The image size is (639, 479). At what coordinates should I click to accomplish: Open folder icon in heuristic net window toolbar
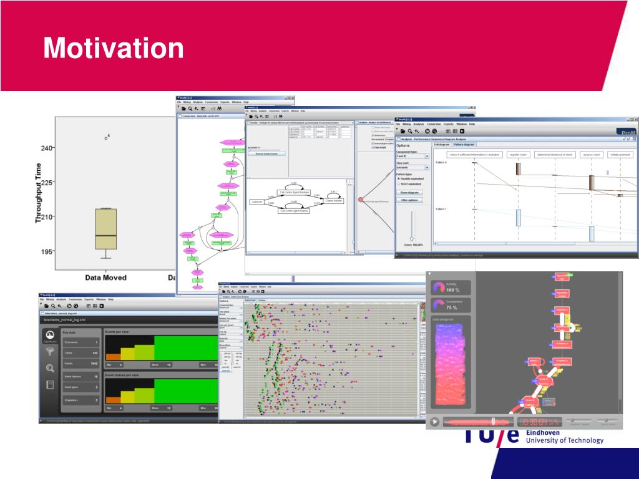click(x=184, y=109)
